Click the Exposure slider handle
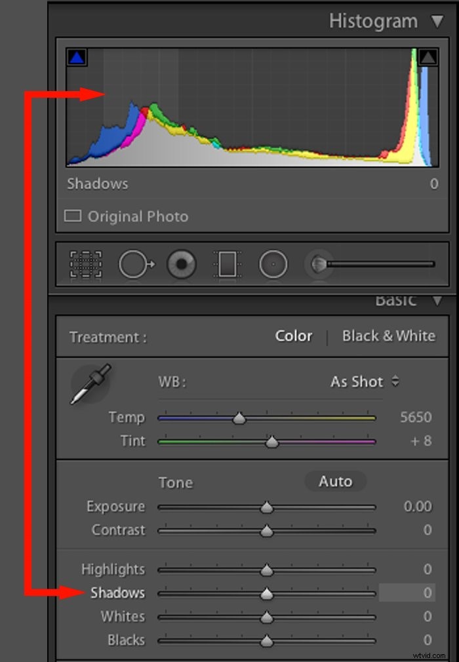Screen dimensions: 459x662 click(x=266, y=507)
